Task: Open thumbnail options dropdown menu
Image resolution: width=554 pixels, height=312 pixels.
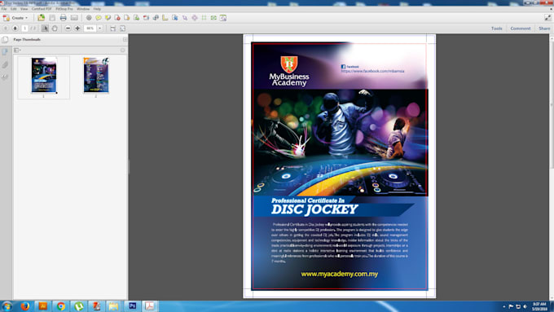Action: tap(17, 51)
